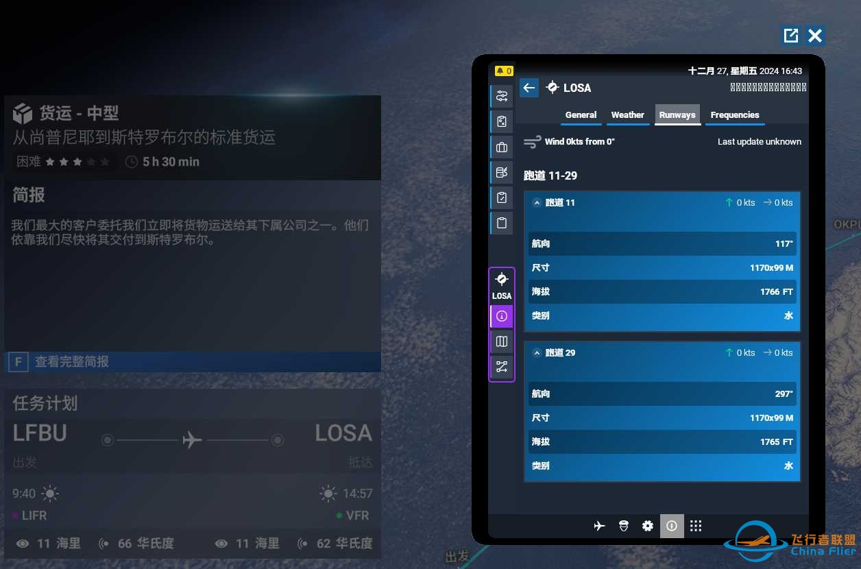The image size is (861, 569).
Task: Click the back arrow next to LOSA
Action: [x=528, y=88]
